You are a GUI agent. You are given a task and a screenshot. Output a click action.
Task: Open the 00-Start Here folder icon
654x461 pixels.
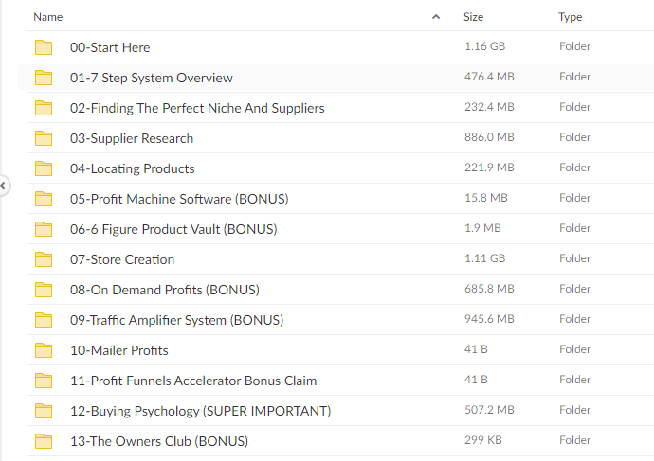[44, 47]
